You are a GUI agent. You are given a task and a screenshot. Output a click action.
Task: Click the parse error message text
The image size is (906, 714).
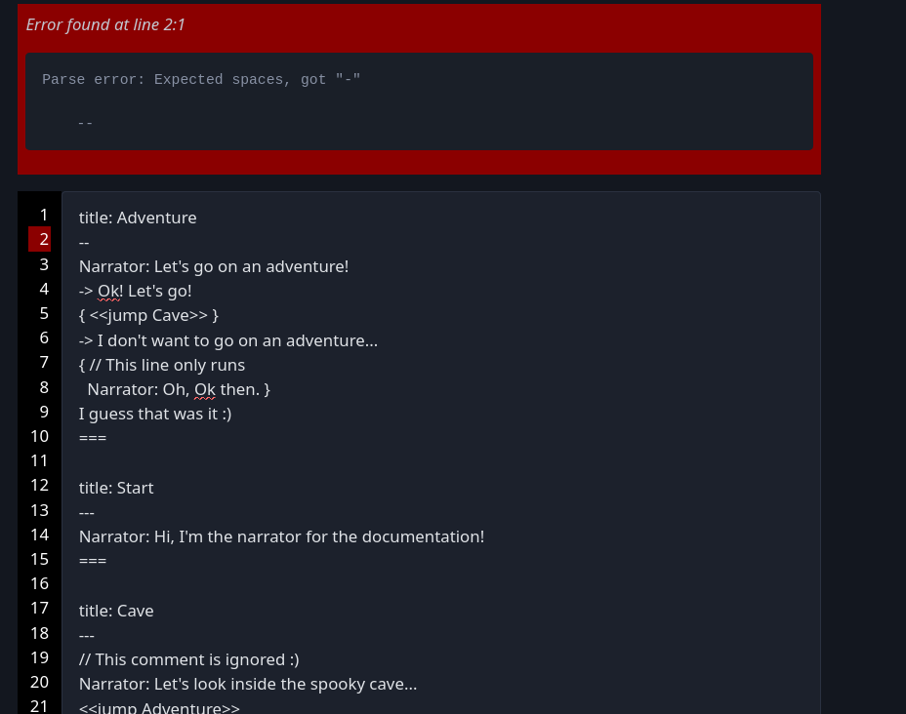tap(201, 80)
